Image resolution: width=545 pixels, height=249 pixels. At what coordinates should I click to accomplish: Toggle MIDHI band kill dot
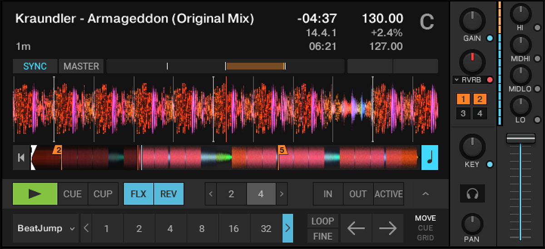click(x=537, y=59)
